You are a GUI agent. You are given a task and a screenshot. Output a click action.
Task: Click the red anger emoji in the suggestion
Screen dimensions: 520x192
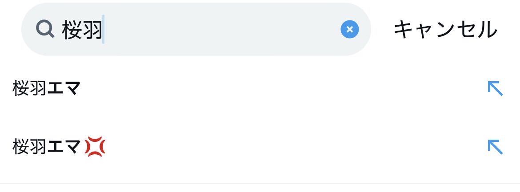(95, 147)
